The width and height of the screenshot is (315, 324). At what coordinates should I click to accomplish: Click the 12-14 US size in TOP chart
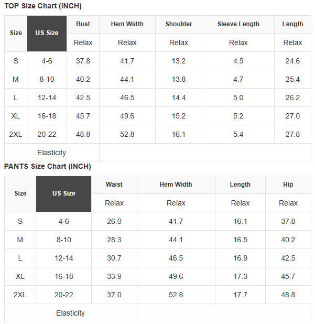click(x=47, y=98)
